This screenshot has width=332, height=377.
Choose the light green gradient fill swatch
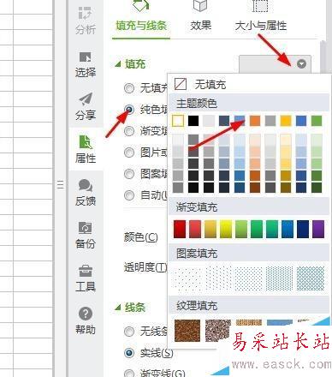click(241, 229)
